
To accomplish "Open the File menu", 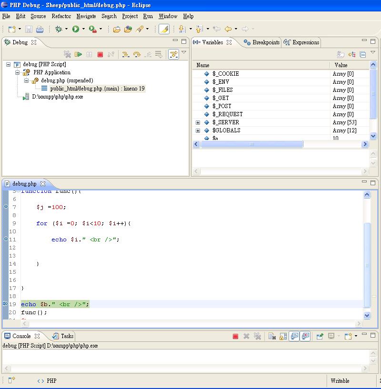I will tap(6, 16).
